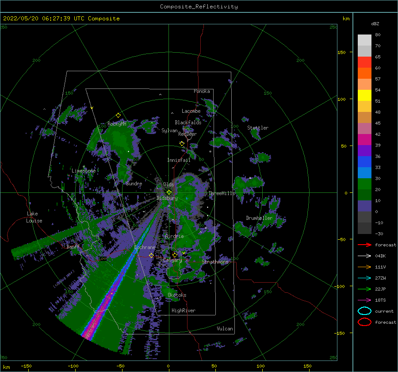Image resolution: width=398 pixels, height=372 pixels.
Task: Select the yellow diamond marker below RedDeer
Action: pos(182,144)
